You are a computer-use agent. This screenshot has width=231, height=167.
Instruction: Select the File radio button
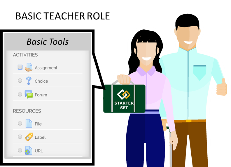point(20,123)
